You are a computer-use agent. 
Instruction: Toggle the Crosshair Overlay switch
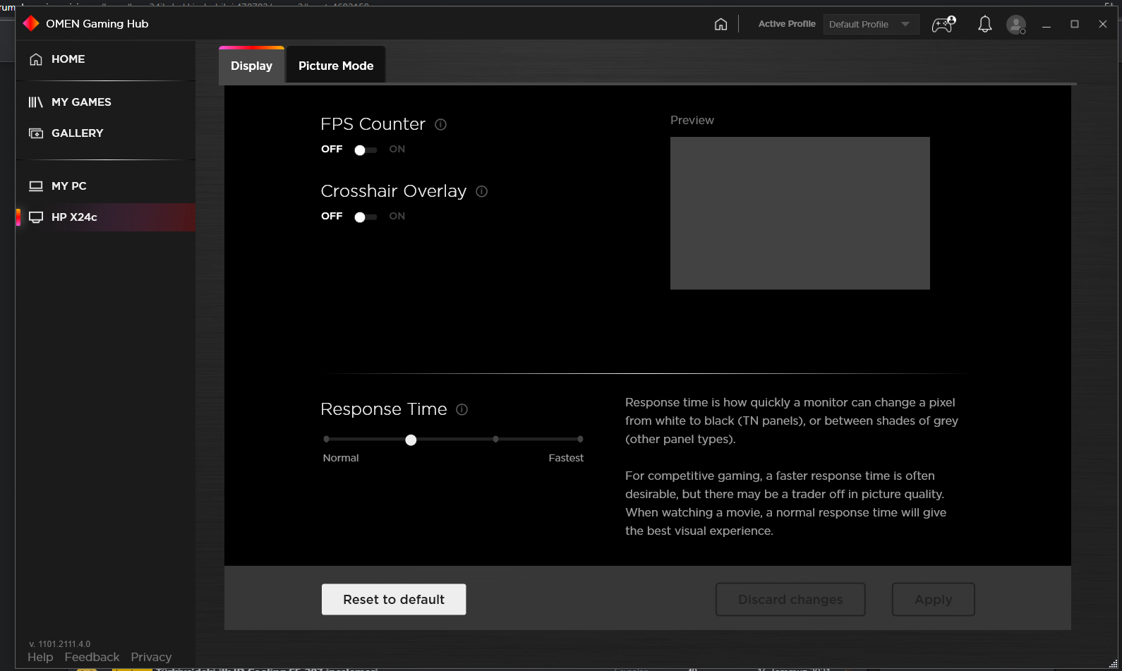pyautogui.click(x=366, y=217)
